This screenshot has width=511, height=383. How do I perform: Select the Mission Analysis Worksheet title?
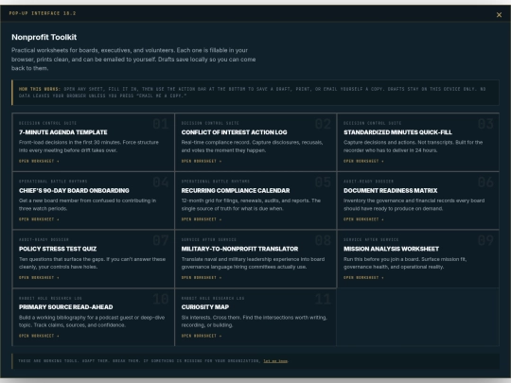(391, 249)
